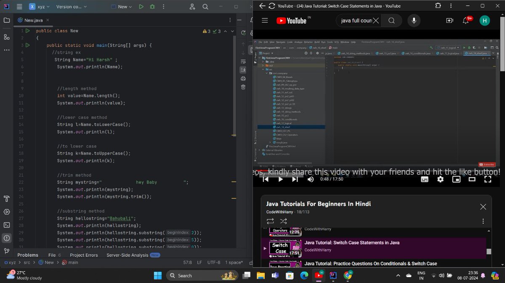Run the New configuration
Viewport: 505px width, 283px height.
tap(141, 7)
